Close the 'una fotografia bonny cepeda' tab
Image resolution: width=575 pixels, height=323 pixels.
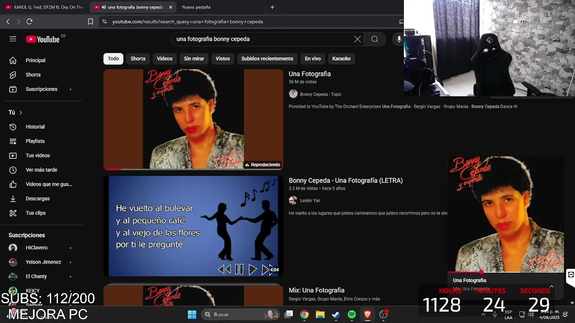[x=171, y=7]
